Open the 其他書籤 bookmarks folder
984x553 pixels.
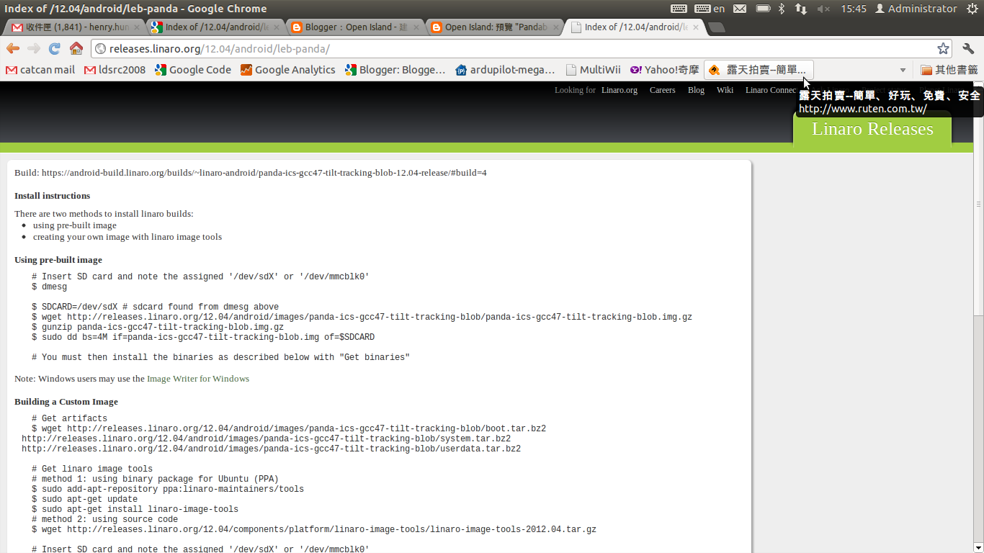point(949,70)
